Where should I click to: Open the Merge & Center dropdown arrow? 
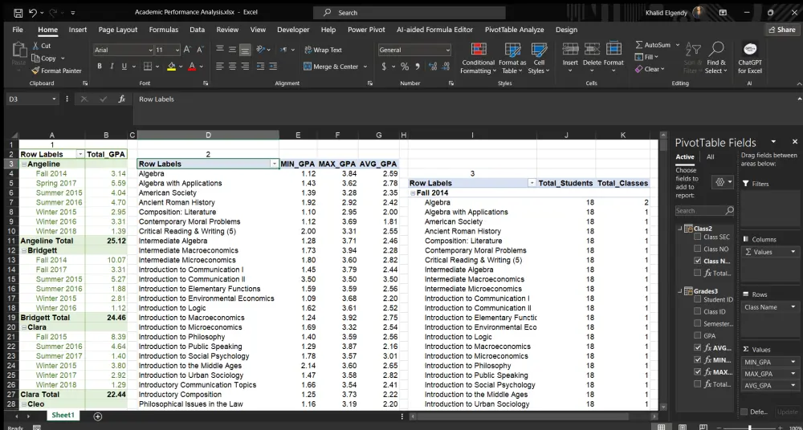click(x=365, y=67)
